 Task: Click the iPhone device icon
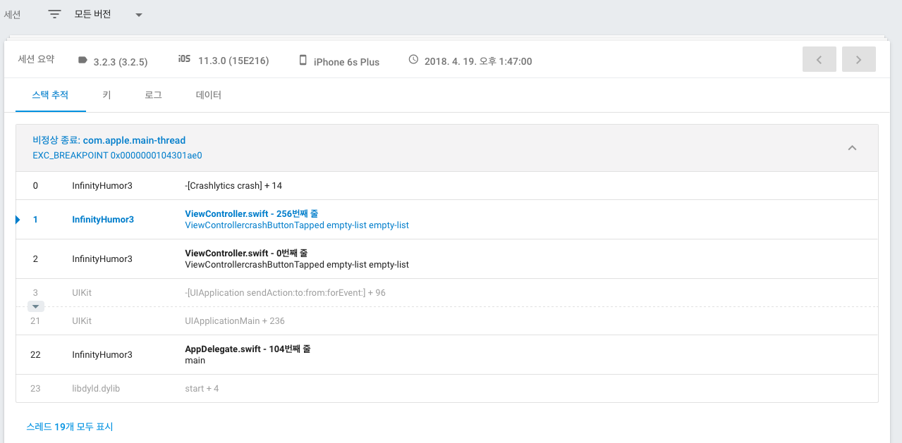tap(303, 61)
